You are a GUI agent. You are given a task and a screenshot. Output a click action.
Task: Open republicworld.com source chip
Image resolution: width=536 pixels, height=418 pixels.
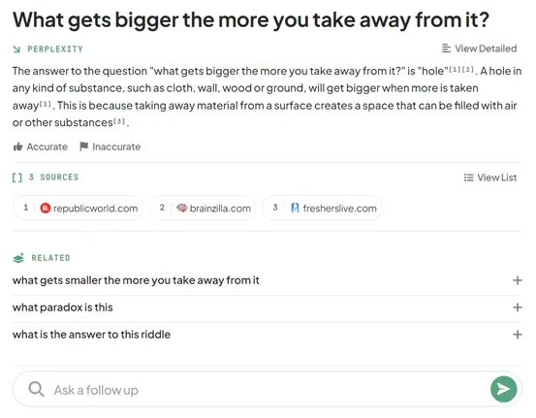point(78,208)
